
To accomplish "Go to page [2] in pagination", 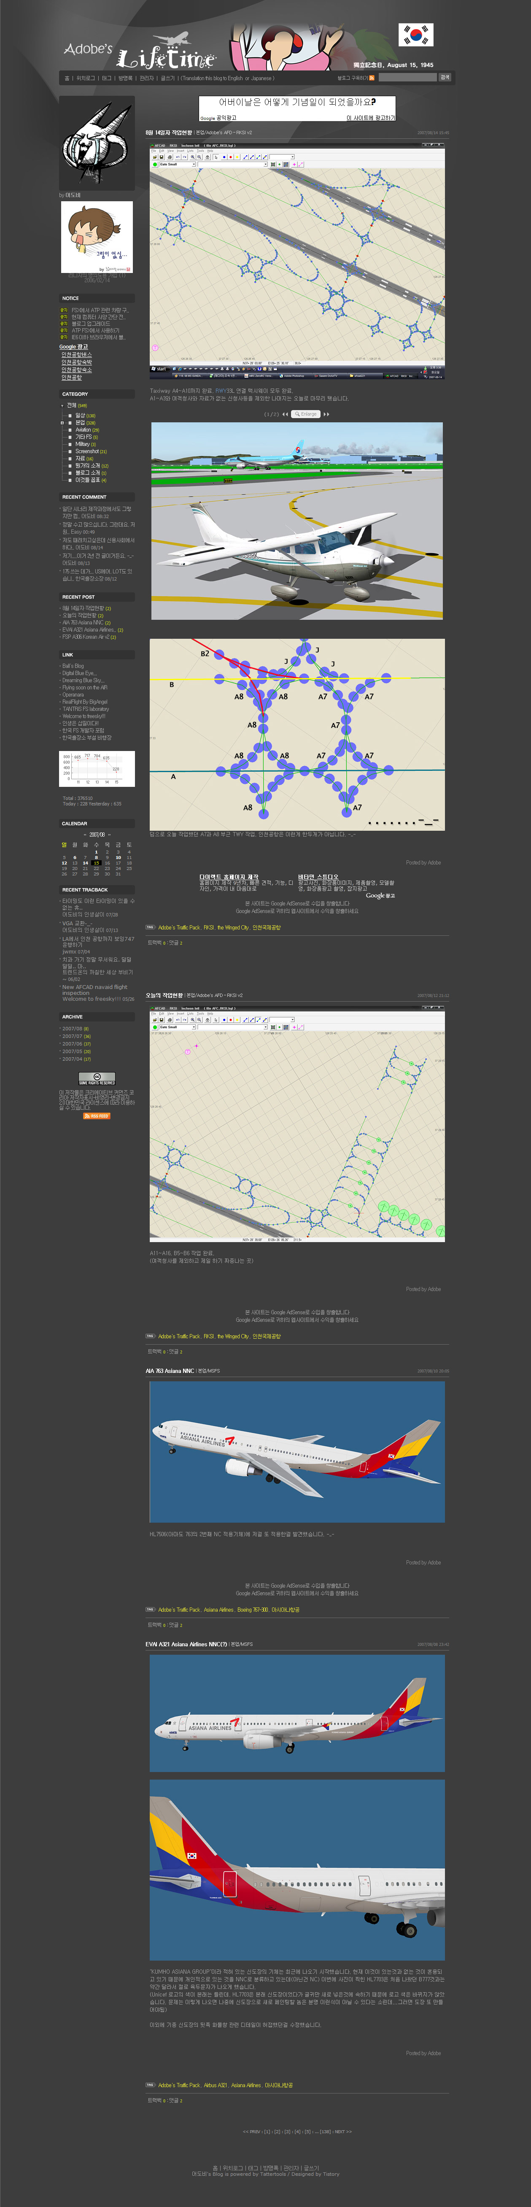I will click(278, 2131).
